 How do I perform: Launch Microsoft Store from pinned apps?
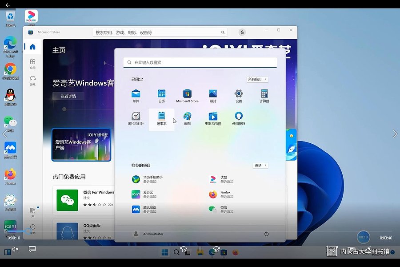(187, 96)
